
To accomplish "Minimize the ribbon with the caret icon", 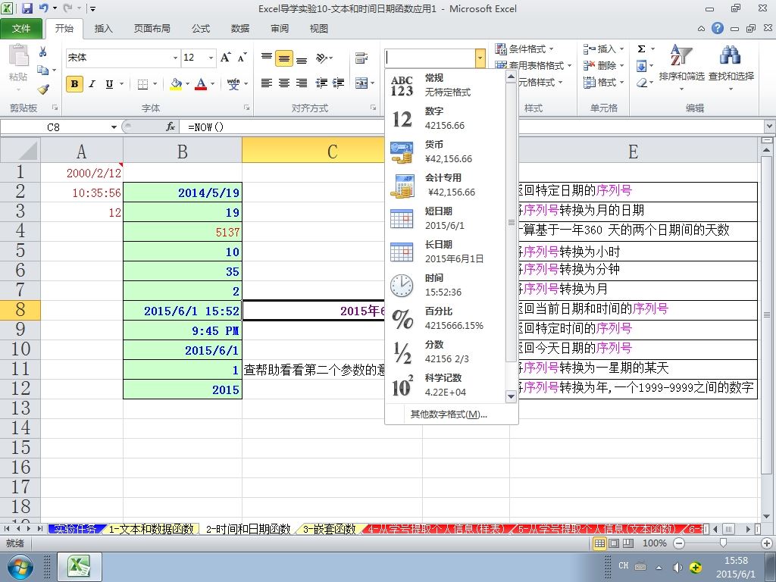I will click(x=701, y=29).
